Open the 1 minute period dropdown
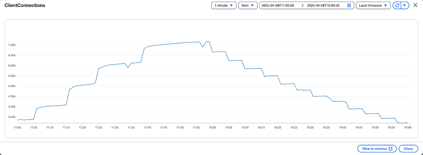 (x=223, y=5)
